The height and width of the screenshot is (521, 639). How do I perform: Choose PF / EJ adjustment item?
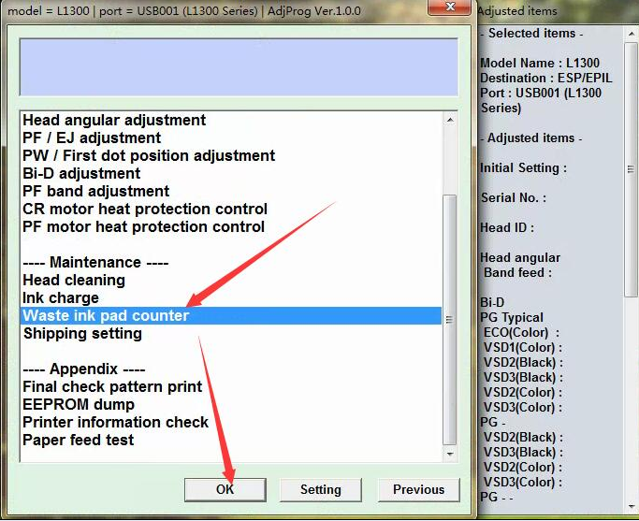tap(92, 138)
